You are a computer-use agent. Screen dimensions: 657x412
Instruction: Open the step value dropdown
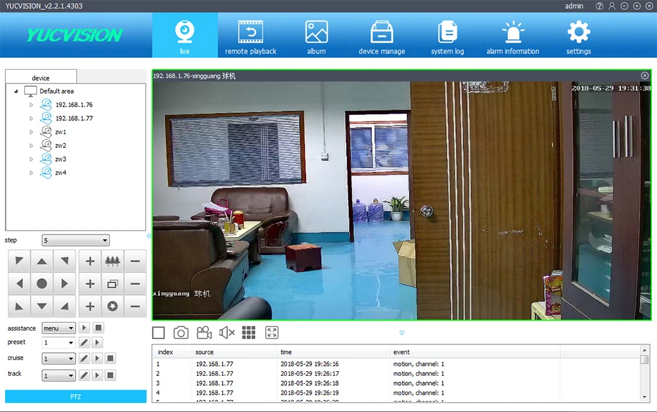76,240
